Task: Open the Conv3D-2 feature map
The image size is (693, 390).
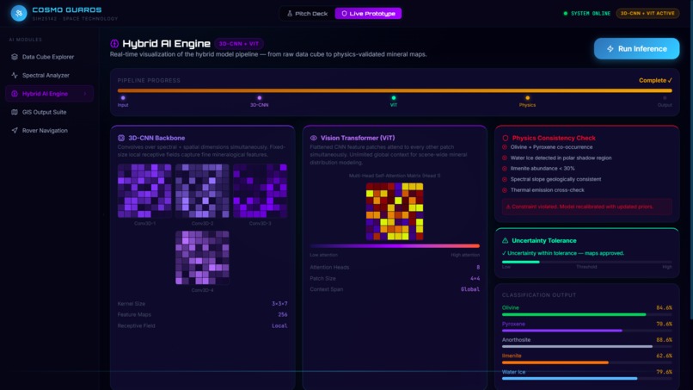Action: click(202, 191)
